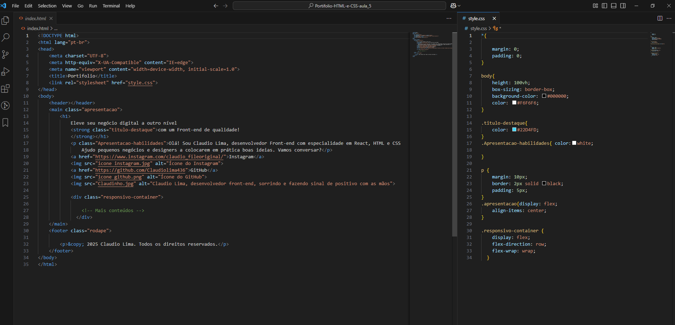Screen dimensions: 675x325
Task: Click style.css in the breadcrumb
Action: coord(478,28)
